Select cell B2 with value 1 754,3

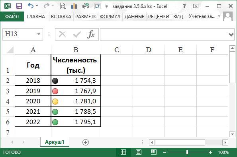(x=76, y=81)
